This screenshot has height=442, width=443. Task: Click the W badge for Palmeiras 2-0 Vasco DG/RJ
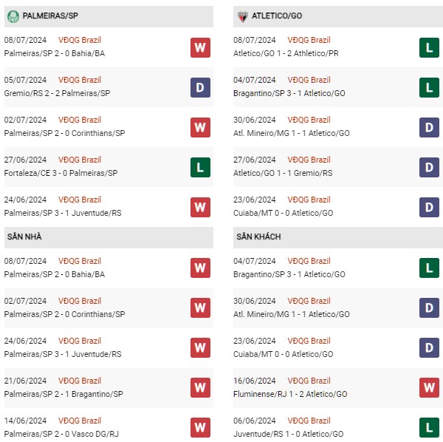pyautogui.click(x=200, y=427)
